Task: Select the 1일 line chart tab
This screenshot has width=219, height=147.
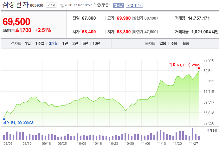Action: (x=28, y=43)
